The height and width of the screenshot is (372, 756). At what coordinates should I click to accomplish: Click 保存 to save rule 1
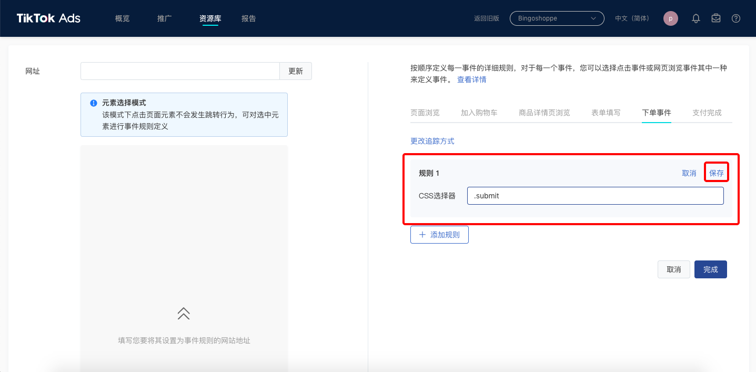[716, 173]
